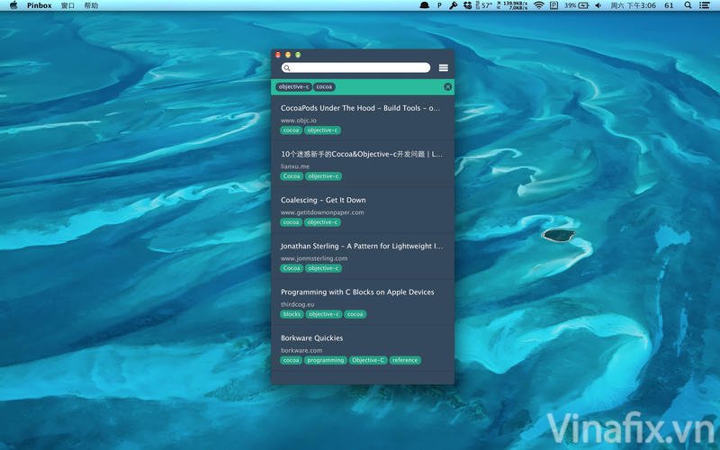Select cocoa tag under Coalescing entry
The image size is (720, 450).
[x=291, y=222]
